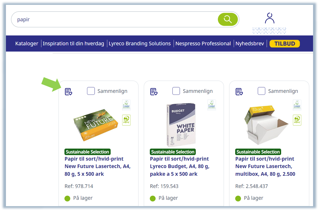The width and height of the screenshot is (319, 211).
Task: Add Lyreco Budget paper to favorites list
Action: click(154, 92)
